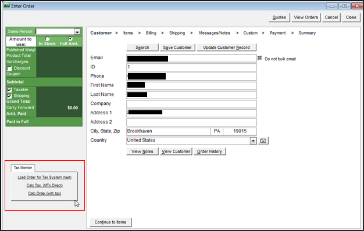This screenshot has width=364, height=231.
Task: Go to the Payment step
Action: pyautogui.click(x=277, y=33)
